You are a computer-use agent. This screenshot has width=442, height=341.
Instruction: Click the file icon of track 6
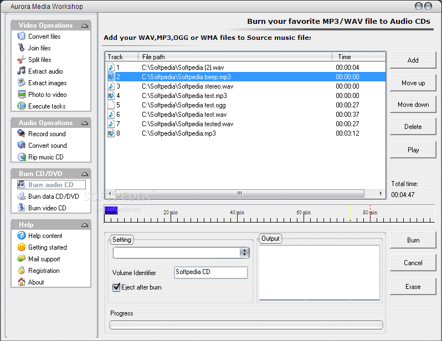click(111, 114)
